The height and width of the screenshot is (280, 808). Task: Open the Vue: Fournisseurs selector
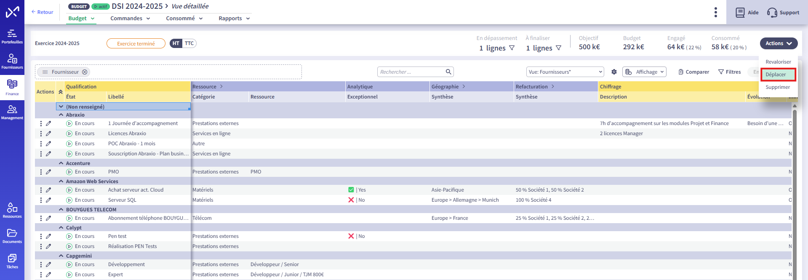[x=565, y=72]
